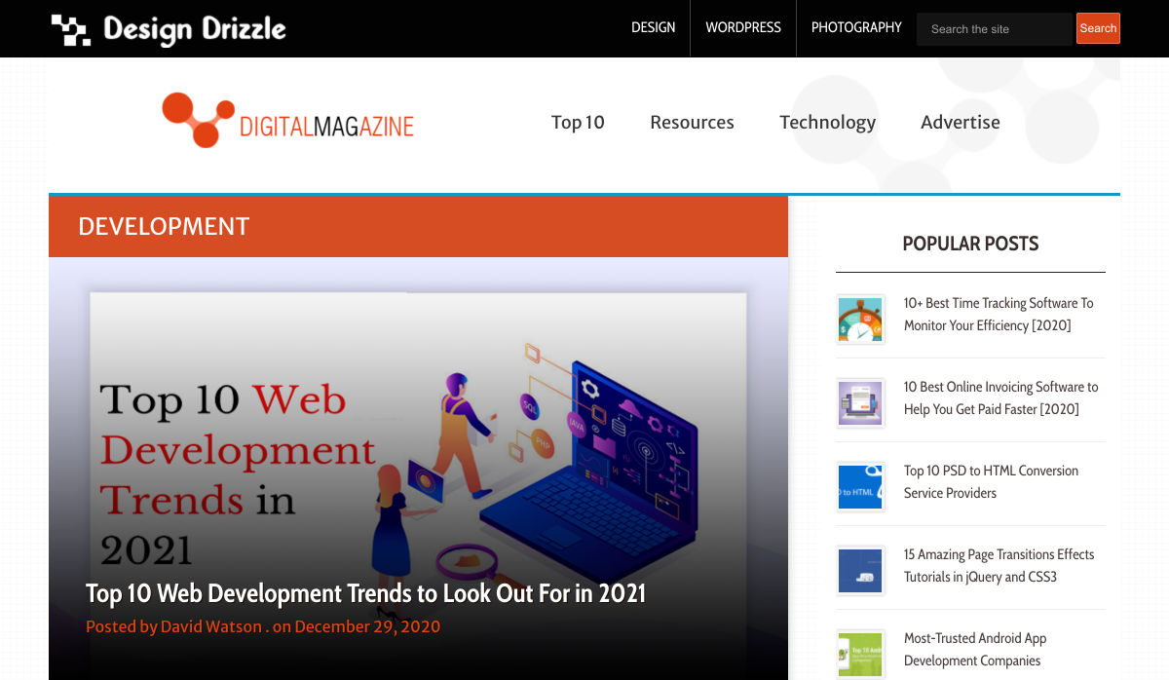The width and height of the screenshot is (1169, 680).
Task: Open the Online Invoicing Software post thumbnail
Action: pos(860,403)
